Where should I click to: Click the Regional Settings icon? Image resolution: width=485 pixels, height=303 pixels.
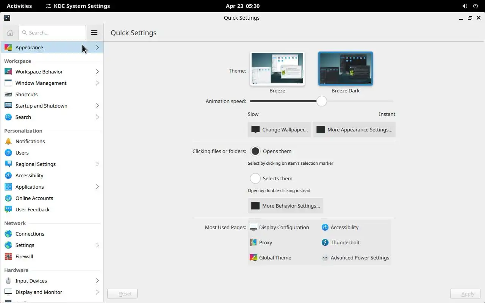coord(8,164)
